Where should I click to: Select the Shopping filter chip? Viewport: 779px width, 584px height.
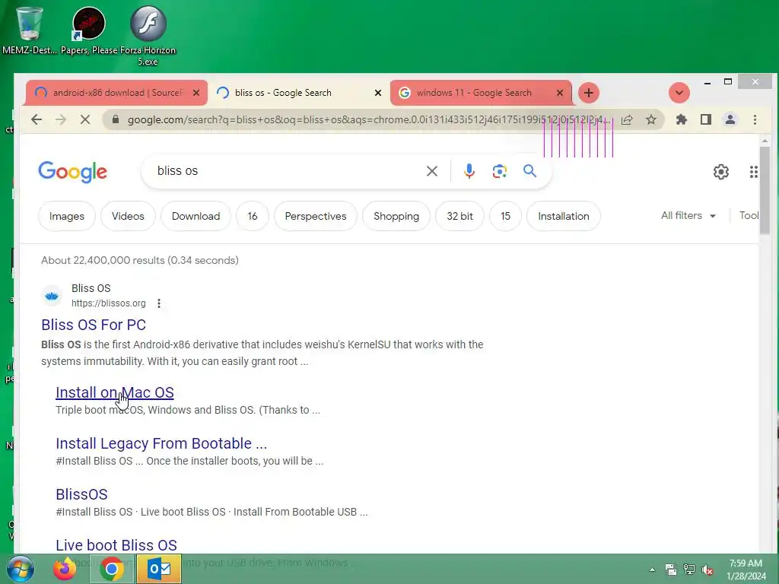pos(396,216)
